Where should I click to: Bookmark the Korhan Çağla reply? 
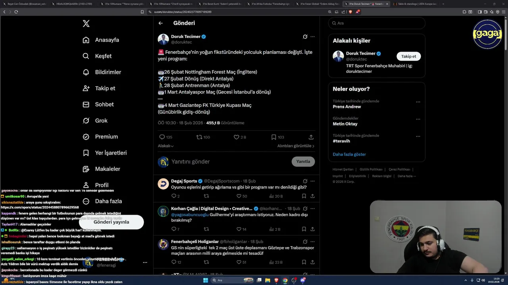click(x=304, y=229)
